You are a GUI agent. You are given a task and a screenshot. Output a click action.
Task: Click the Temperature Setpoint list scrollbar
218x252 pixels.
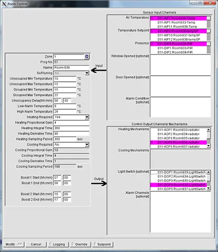pos(208,35)
